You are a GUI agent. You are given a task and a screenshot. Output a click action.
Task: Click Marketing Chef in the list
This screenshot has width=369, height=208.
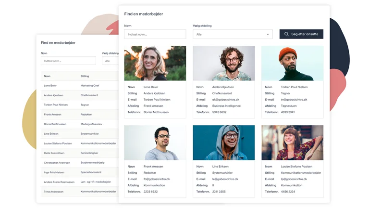coord(90,86)
